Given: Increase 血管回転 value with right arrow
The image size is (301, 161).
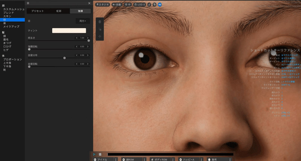Looking at the screenshot, I should coord(88,64).
